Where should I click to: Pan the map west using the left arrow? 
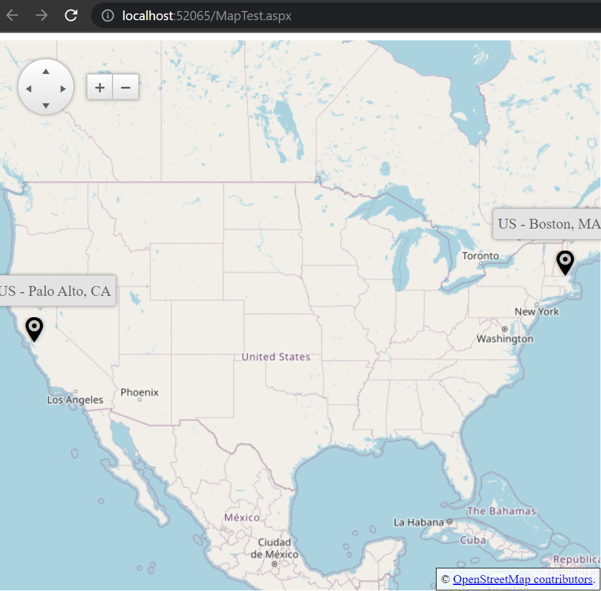click(28, 87)
